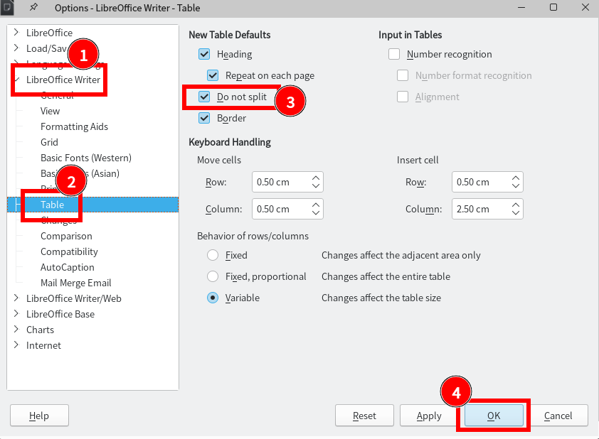This screenshot has width=599, height=439.
Task: Expand the Charts tree node
Action: pos(16,330)
